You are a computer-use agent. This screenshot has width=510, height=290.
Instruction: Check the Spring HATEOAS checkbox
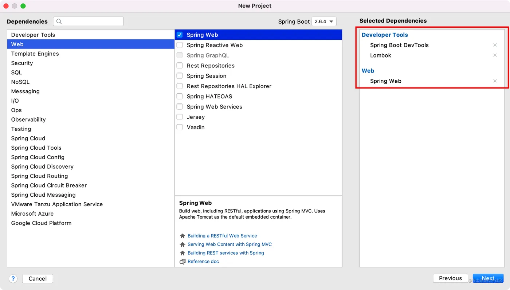pyautogui.click(x=180, y=96)
